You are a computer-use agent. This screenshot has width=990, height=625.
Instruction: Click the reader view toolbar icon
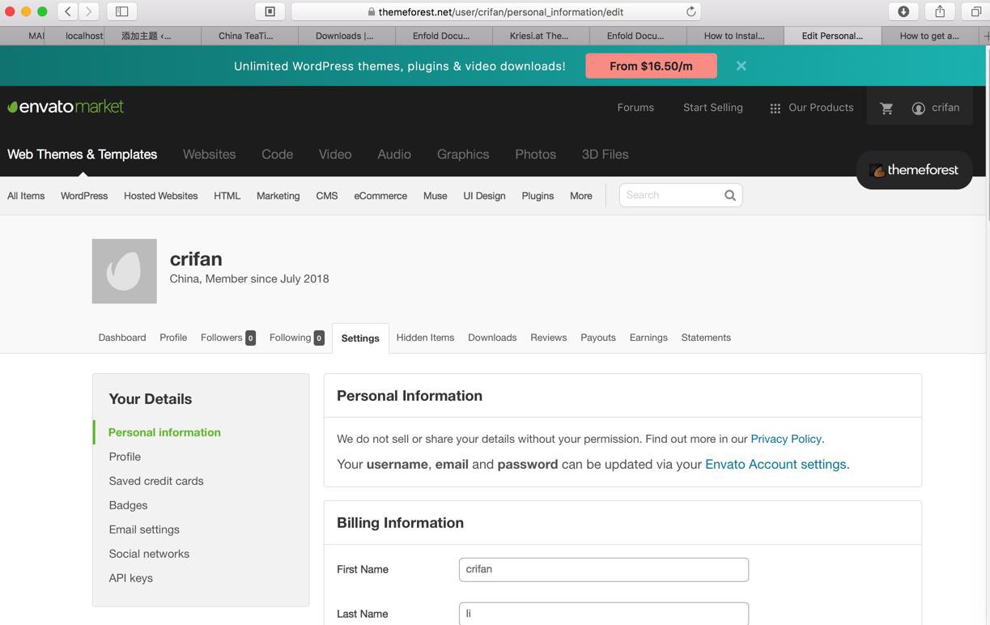[x=270, y=11]
